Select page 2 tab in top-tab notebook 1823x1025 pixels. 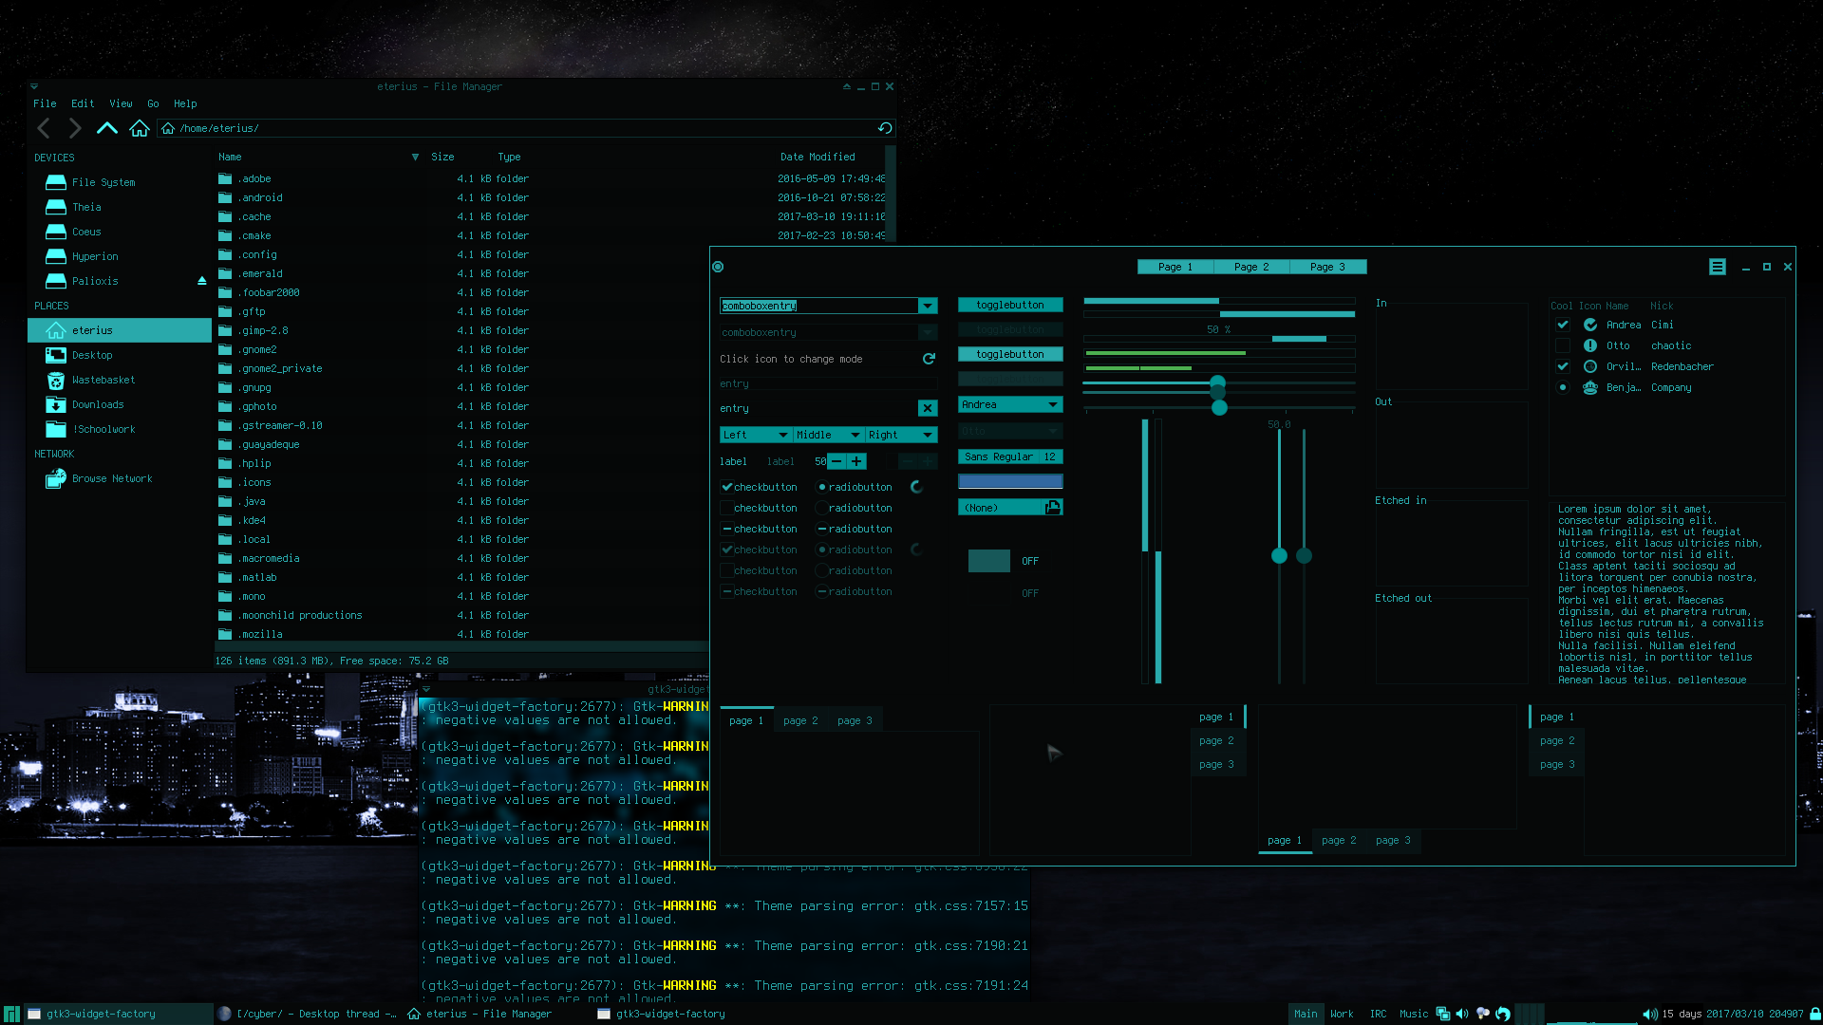800,720
